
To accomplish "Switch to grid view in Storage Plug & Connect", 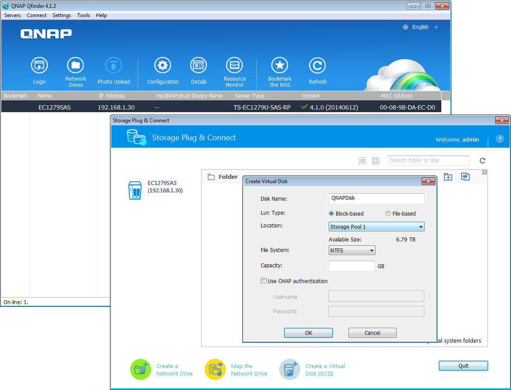I will (375, 160).
